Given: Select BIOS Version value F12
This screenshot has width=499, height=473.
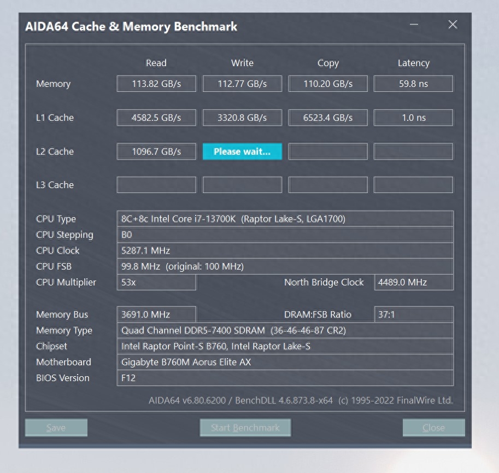Looking at the screenshot, I should 285,378.
